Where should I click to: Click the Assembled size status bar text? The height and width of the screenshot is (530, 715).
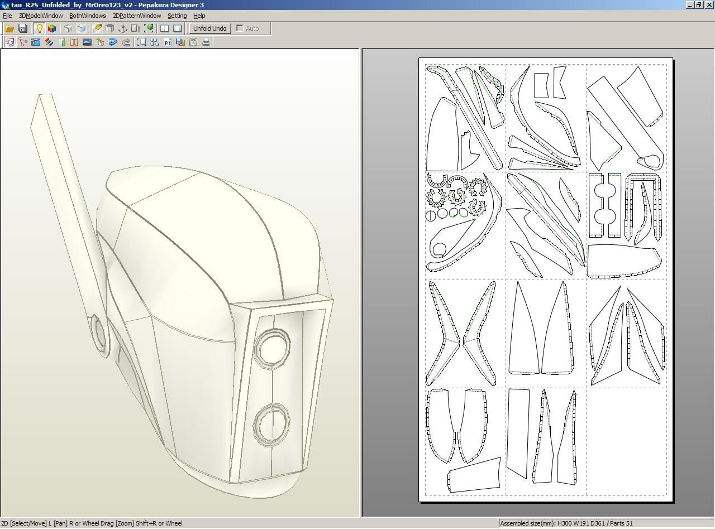point(566,523)
